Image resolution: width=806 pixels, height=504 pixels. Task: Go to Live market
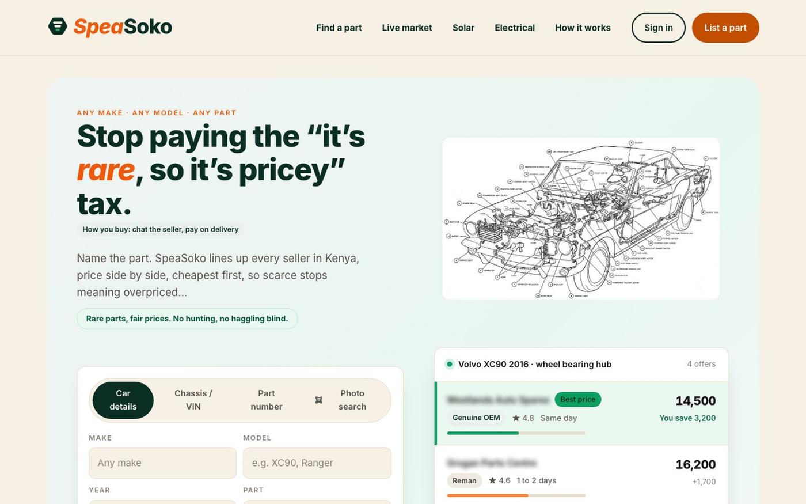(407, 28)
